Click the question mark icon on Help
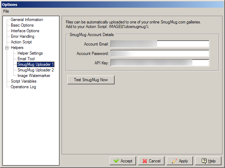The width and height of the screenshot is (225, 168). [x=204, y=161]
